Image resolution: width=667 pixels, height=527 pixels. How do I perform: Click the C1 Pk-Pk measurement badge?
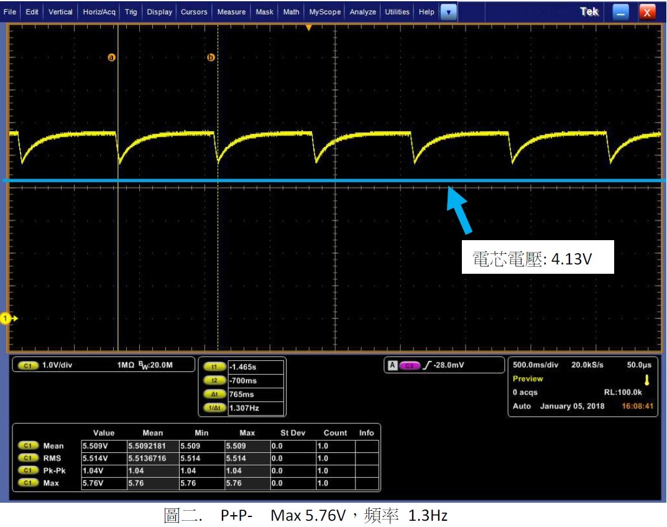tap(27, 471)
